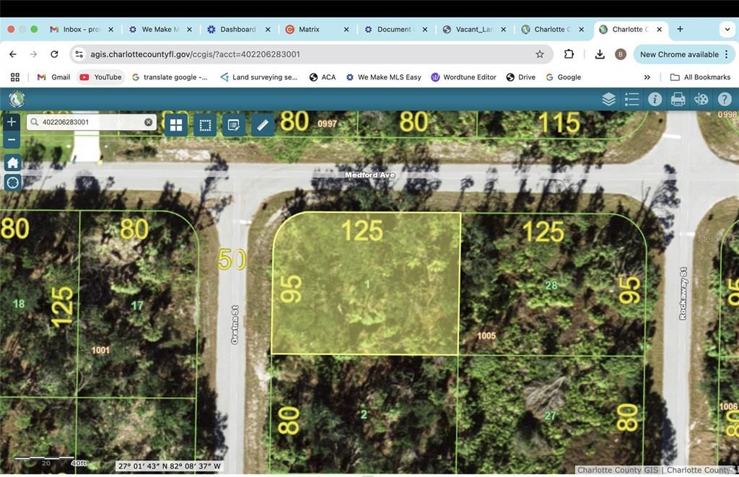
Task: Open the map Layers panel
Action: point(608,99)
